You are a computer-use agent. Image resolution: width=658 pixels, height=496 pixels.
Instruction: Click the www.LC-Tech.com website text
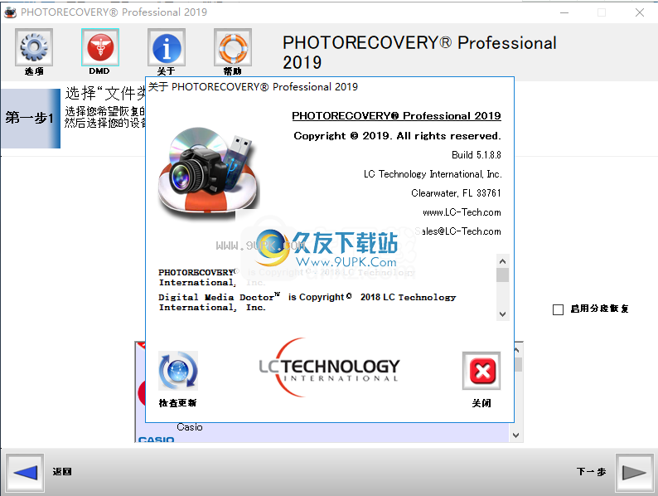[x=462, y=212]
